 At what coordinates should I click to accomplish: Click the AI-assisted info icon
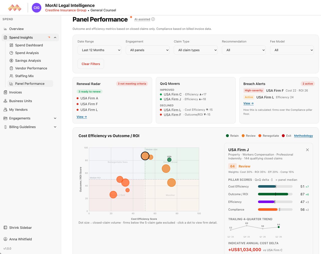153,19
